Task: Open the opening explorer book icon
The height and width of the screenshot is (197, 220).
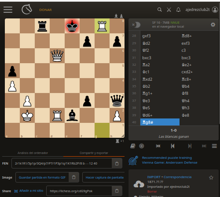Action: tap(133, 146)
